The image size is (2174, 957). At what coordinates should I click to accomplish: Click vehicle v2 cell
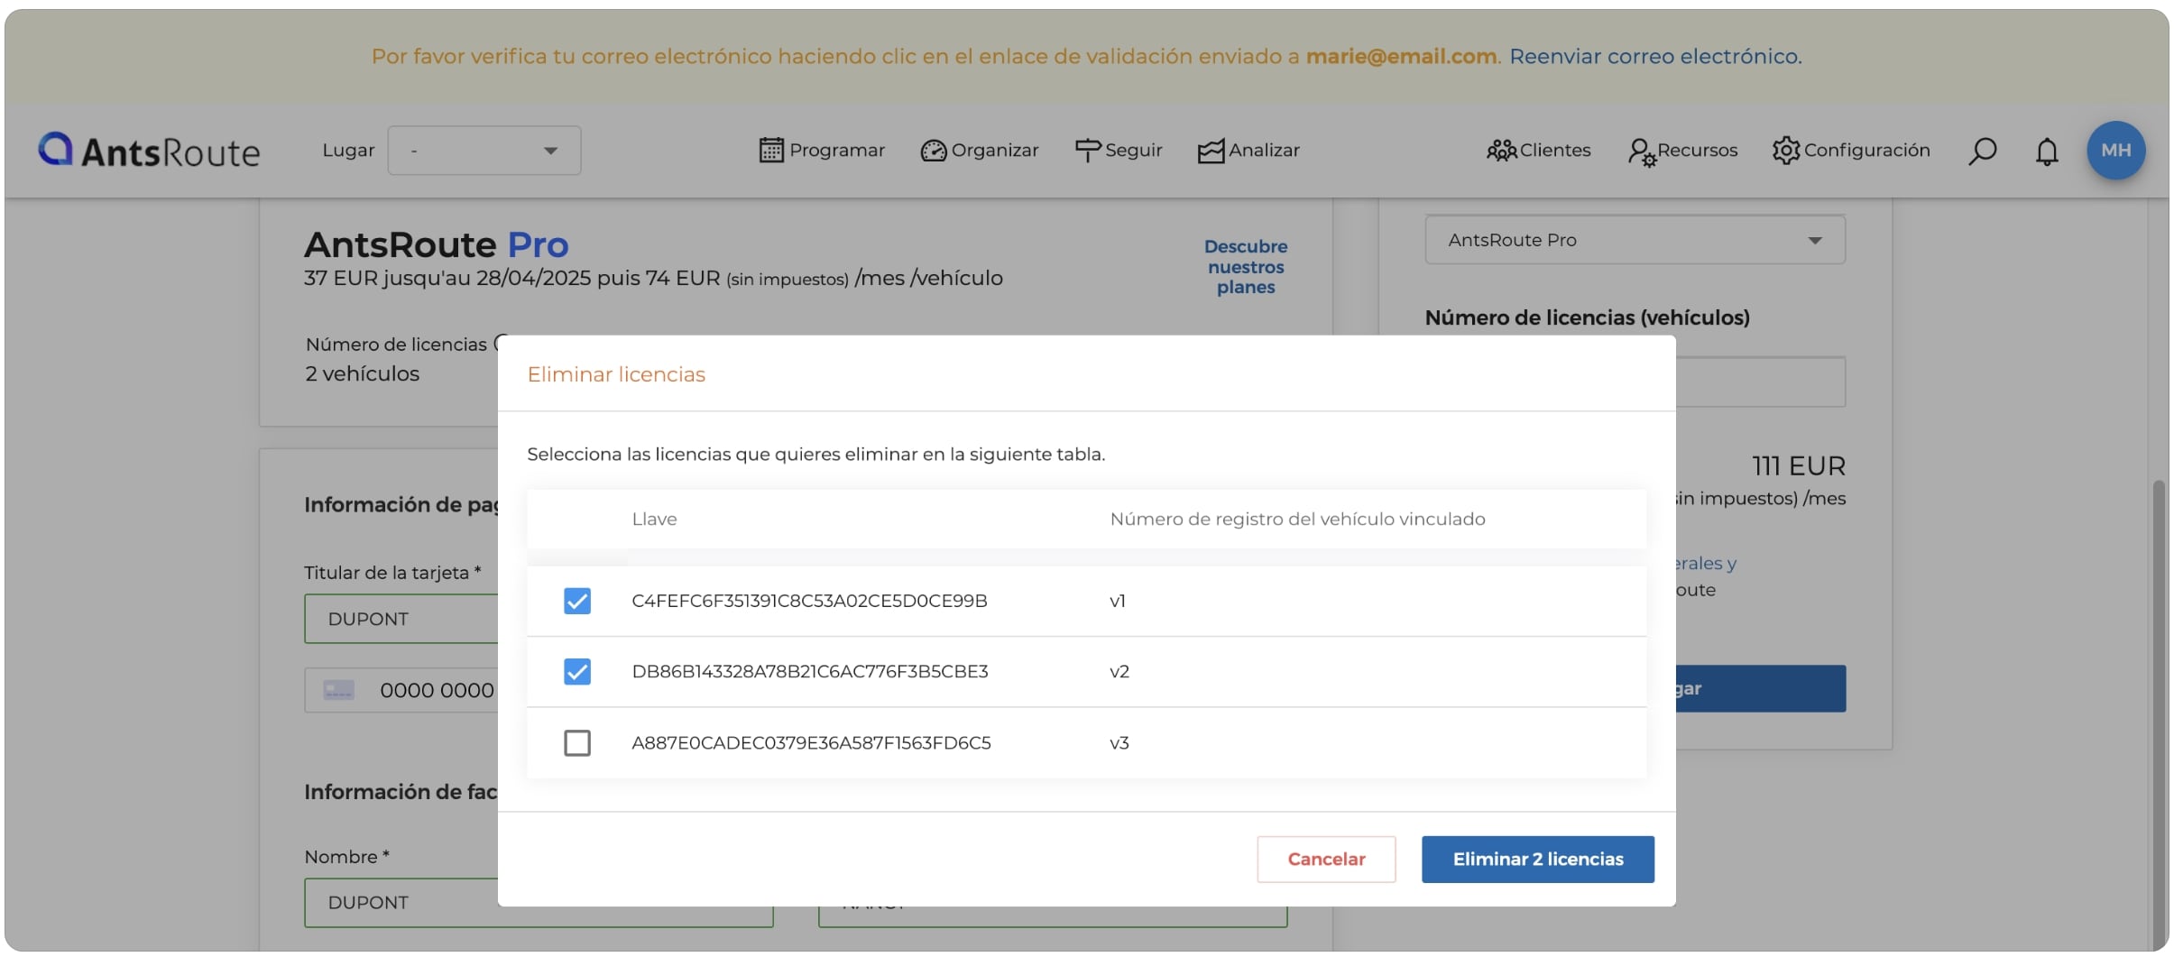1119,672
